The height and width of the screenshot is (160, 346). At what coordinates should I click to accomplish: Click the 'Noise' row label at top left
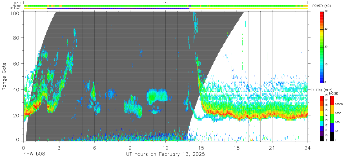click(x=17, y=6)
